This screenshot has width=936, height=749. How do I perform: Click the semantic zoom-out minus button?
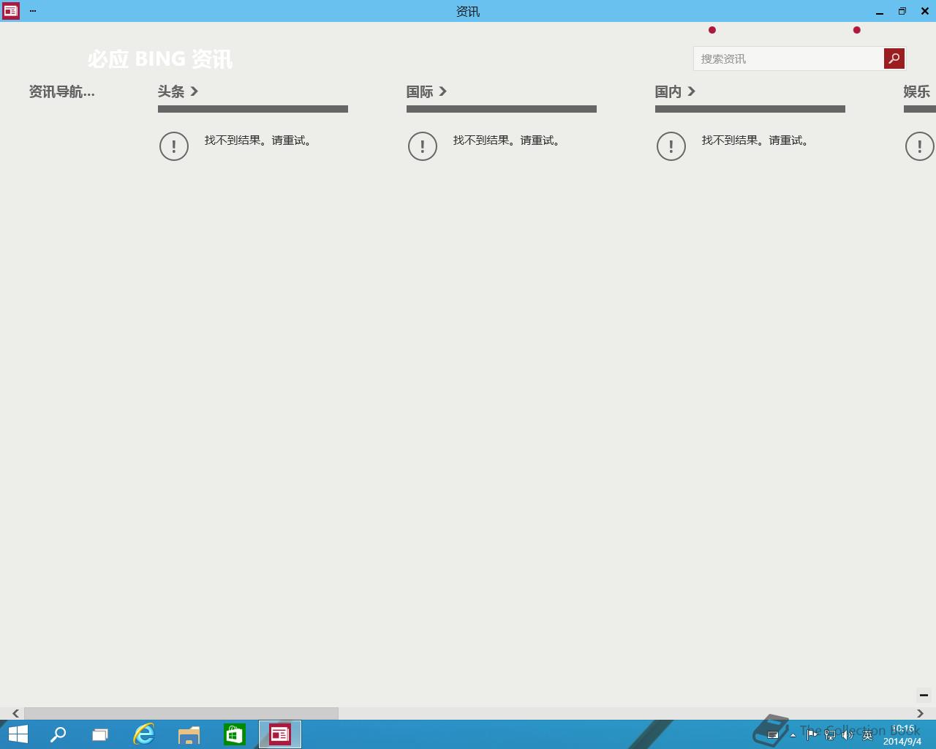tap(924, 695)
